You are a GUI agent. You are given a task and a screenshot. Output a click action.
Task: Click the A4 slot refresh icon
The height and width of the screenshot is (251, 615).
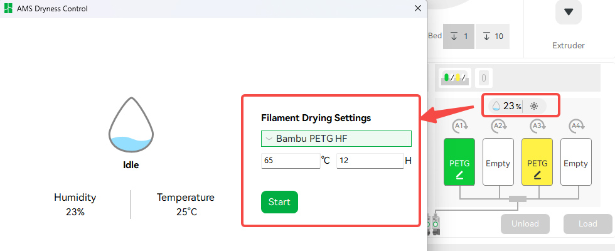[x=576, y=126]
